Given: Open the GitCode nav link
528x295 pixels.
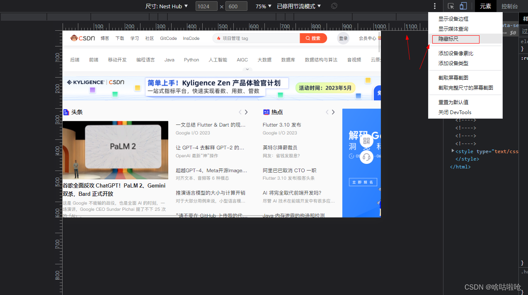Looking at the screenshot, I should coord(168,38).
